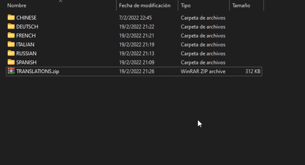Select the RUSSIAN folder icon
The image size is (305, 165).
coord(11,53)
